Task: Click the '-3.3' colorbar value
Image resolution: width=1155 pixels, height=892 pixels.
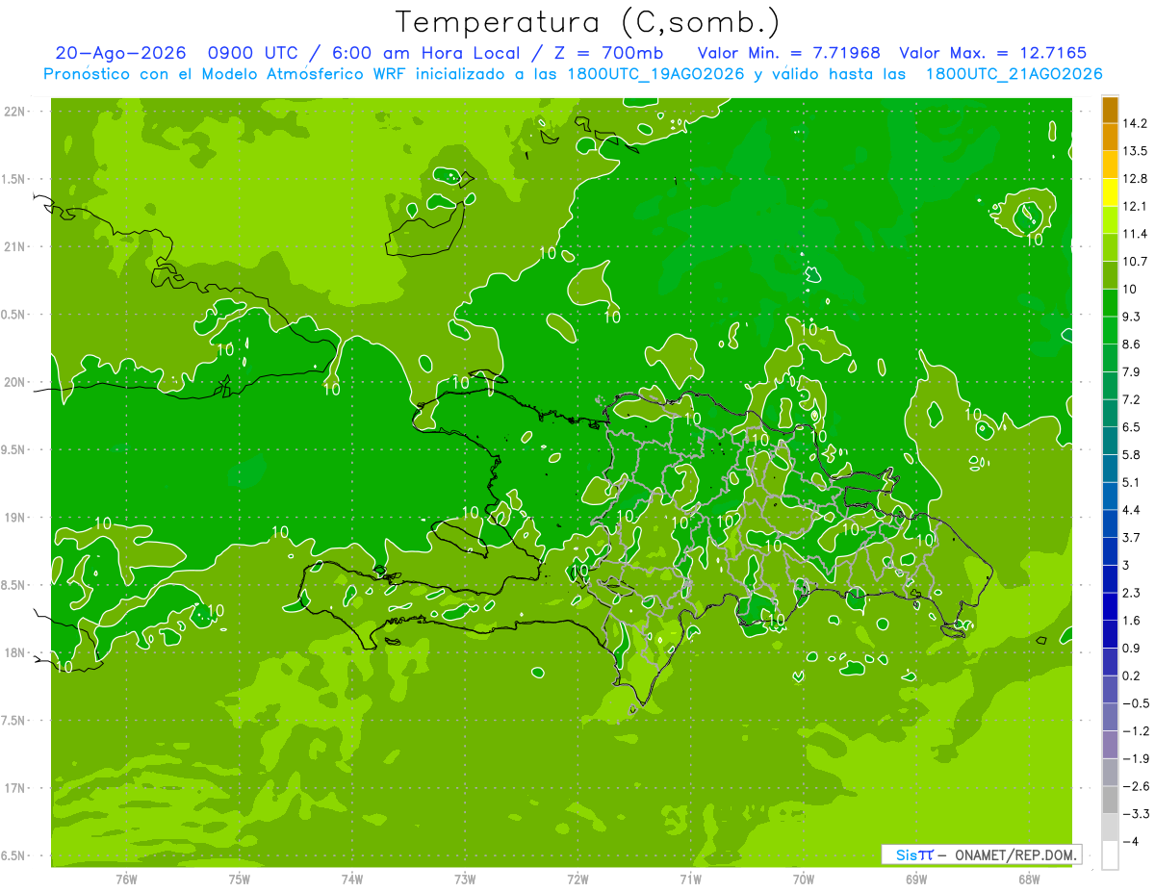Action: 1135,813
